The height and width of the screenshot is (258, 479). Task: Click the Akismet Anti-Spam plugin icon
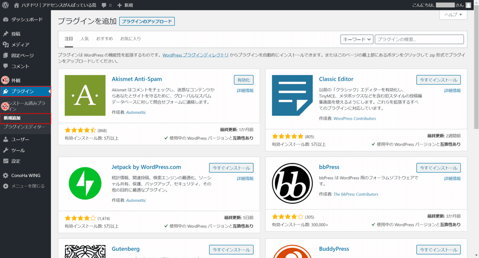pyautogui.click(x=85, y=96)
